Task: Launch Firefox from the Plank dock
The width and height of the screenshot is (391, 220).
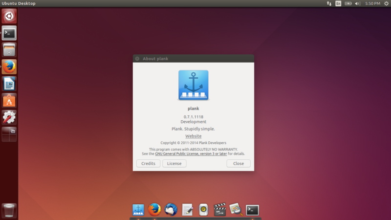Action: (154, 210)
